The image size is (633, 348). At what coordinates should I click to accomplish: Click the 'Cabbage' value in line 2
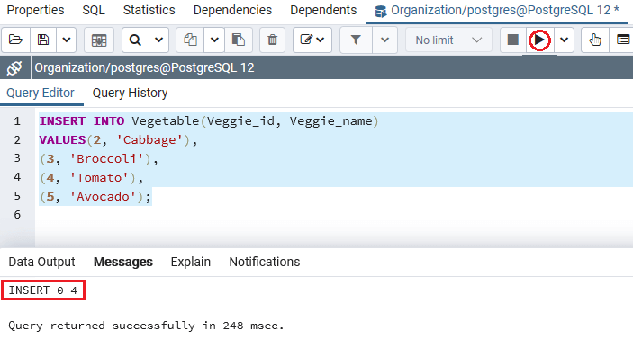(153, 140)
